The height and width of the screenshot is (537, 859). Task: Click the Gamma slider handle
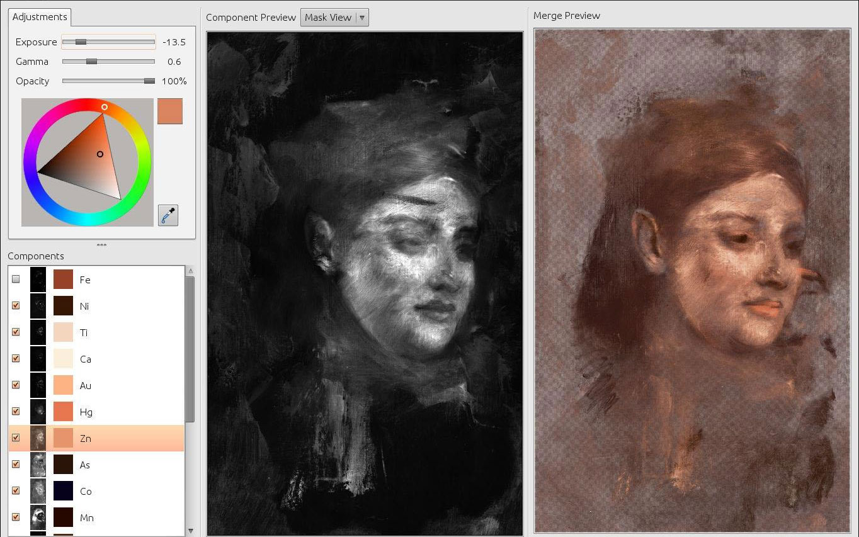pyautogui.click(x=91, y=62)
